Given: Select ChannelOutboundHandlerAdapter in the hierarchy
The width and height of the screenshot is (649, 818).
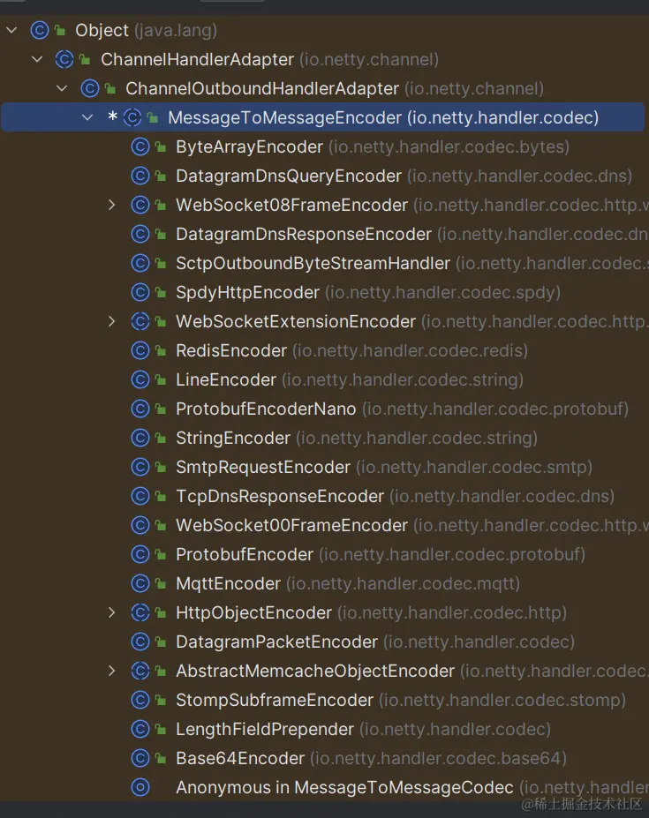Looking at the screenshot, I should coord(334,89).
